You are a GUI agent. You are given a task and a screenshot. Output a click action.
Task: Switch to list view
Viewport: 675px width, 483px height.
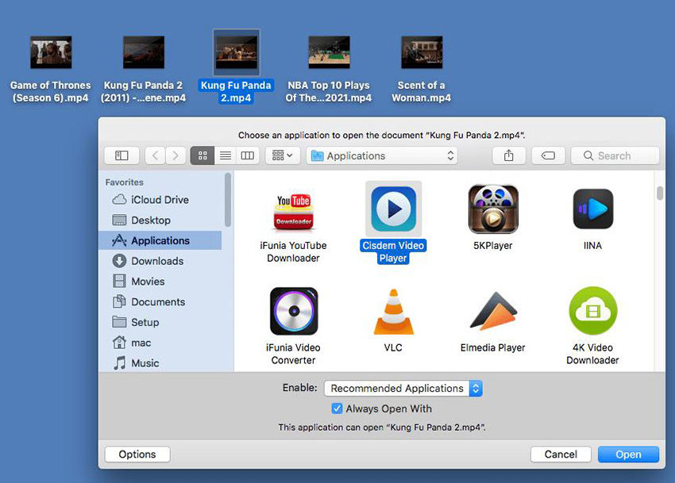point(225,155)
